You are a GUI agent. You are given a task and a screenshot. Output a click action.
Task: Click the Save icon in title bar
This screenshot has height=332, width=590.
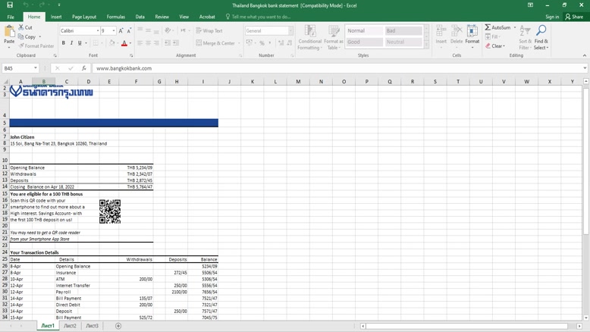10,5
